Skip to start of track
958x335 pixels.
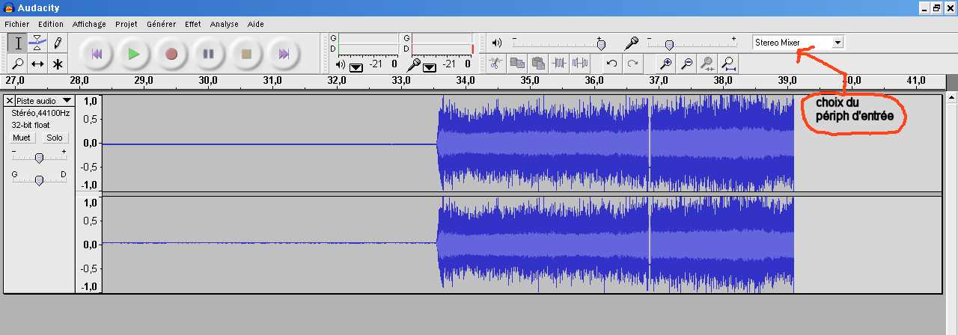pos(97,54)
